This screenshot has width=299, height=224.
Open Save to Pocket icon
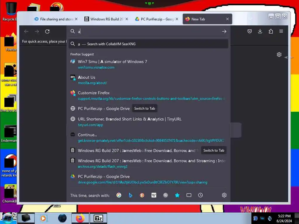(249, 31)
